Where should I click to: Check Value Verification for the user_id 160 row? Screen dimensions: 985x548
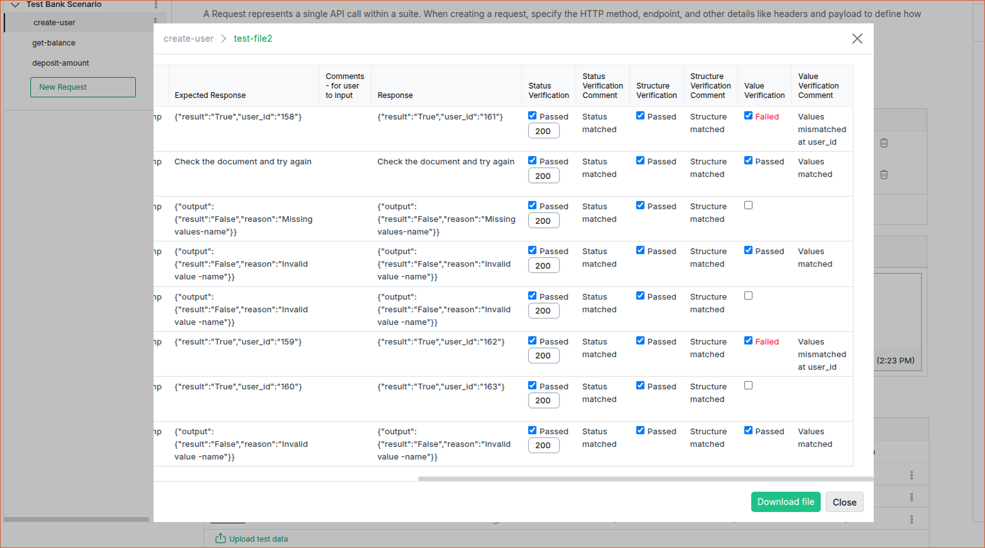pyautogui.click(x=749, y=386)
